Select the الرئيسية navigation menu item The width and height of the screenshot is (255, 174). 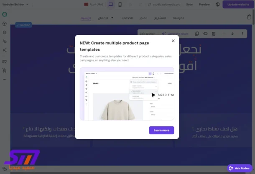[x=87, y=18]
